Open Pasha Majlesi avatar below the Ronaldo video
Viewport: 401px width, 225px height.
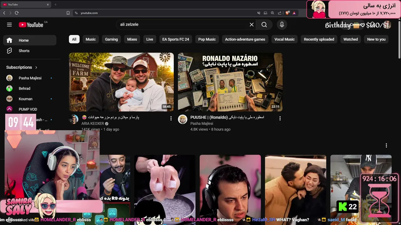183,119
